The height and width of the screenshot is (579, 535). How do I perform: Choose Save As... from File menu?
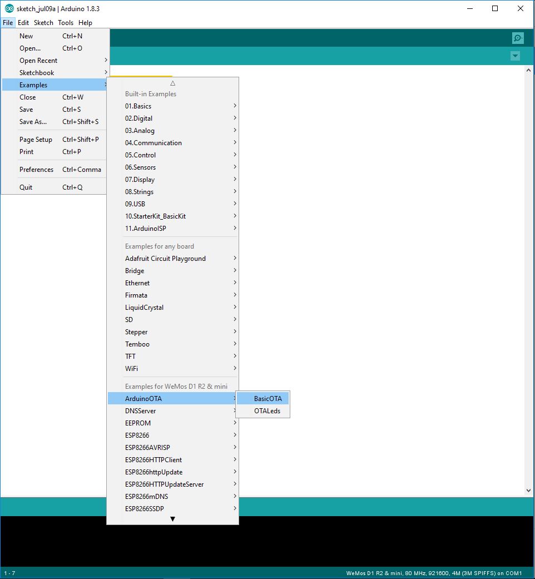[x=33, y=122]
